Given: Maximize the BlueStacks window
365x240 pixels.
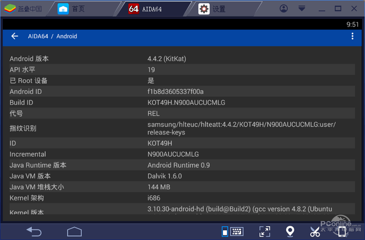Looking at the screenshot, I should 338,9.
